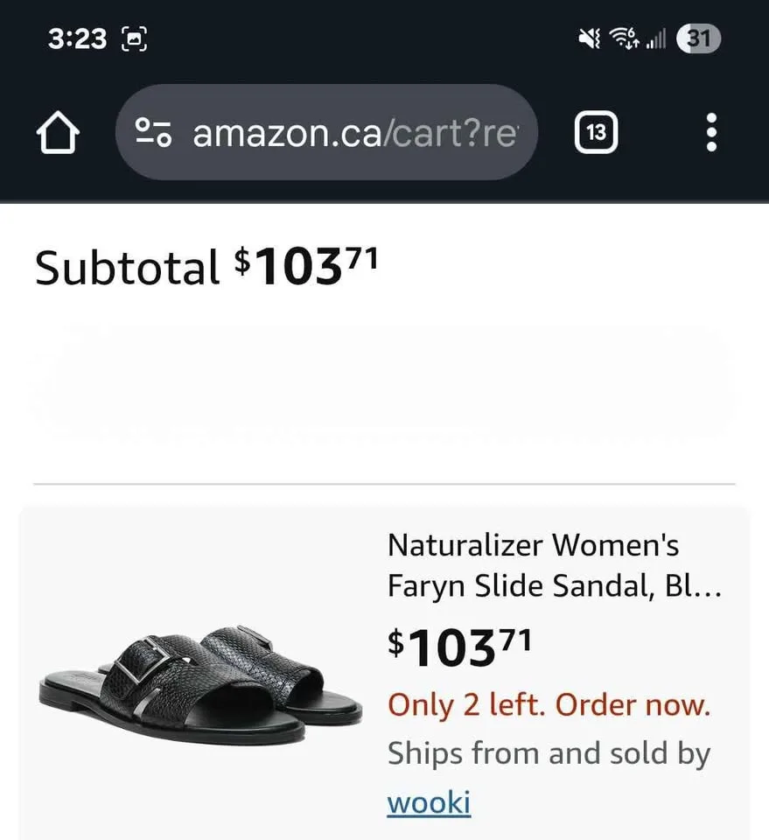Tap the Only 2 left warning text
Image resolution: width=769 pixels, height=840 pixels.
pyautogui.click(x=549, y=704)
